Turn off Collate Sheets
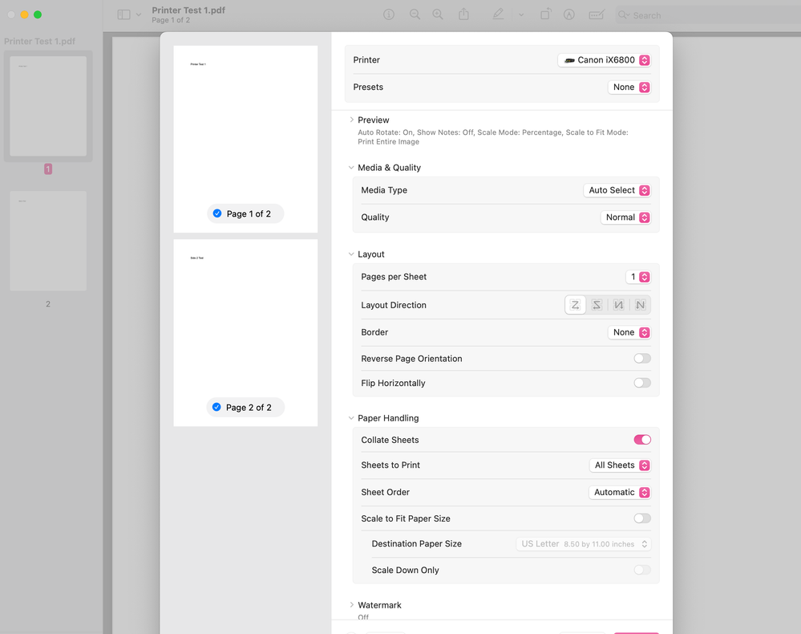The height and width of the screenshot is (634, 801). click(x=641, y=440)
